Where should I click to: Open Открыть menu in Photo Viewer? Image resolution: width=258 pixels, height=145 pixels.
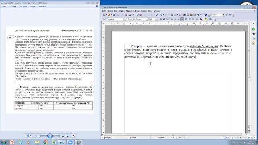point(43,6)
